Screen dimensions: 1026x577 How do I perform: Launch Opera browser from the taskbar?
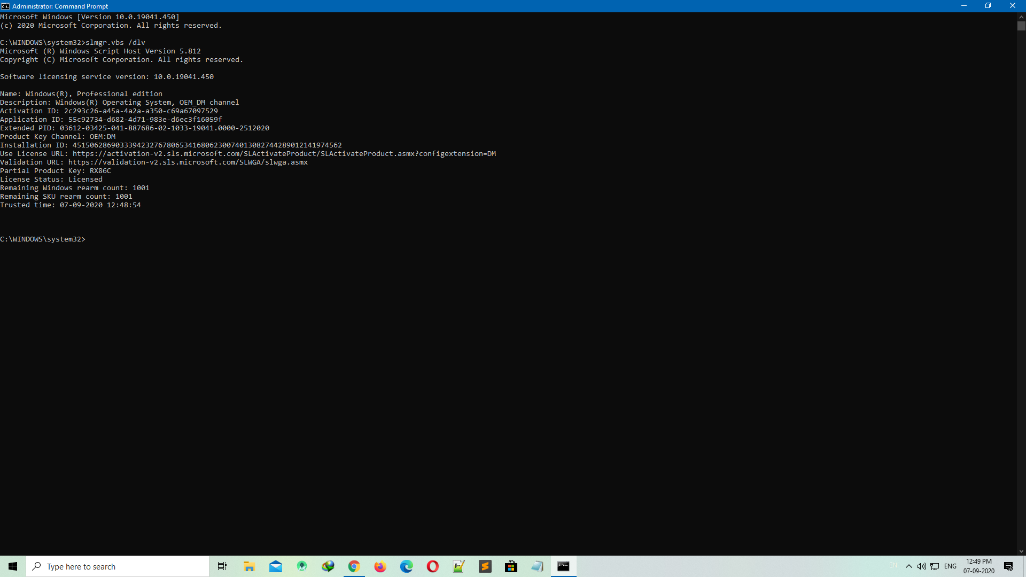[x=432, y=566]
